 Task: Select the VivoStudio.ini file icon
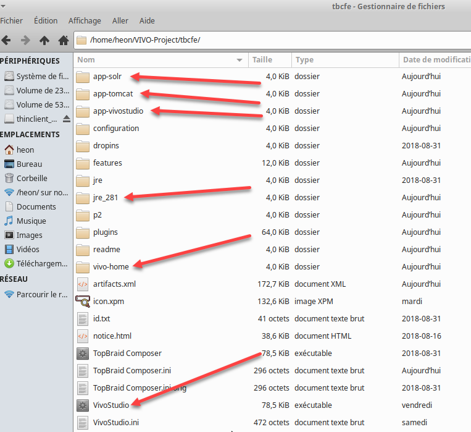(83, 423)
